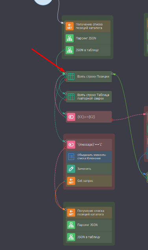Click the bottom Парсинг JSON icon
This screenshot has height=250, width=148.
tap(71, 225)
